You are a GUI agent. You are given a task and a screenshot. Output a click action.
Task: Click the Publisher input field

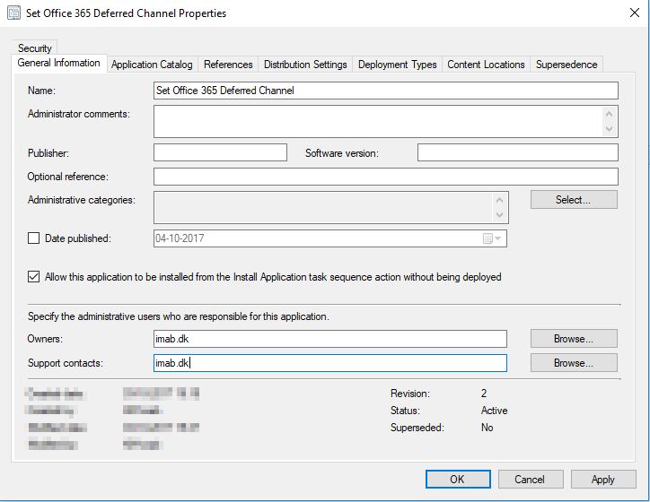[x=220, y=152]
